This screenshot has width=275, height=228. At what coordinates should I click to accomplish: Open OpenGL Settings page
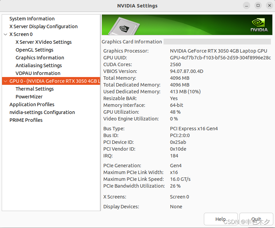point(35,50)
